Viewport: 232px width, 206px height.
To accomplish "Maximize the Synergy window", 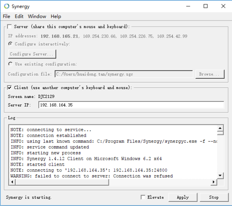I will pos(206,6).
